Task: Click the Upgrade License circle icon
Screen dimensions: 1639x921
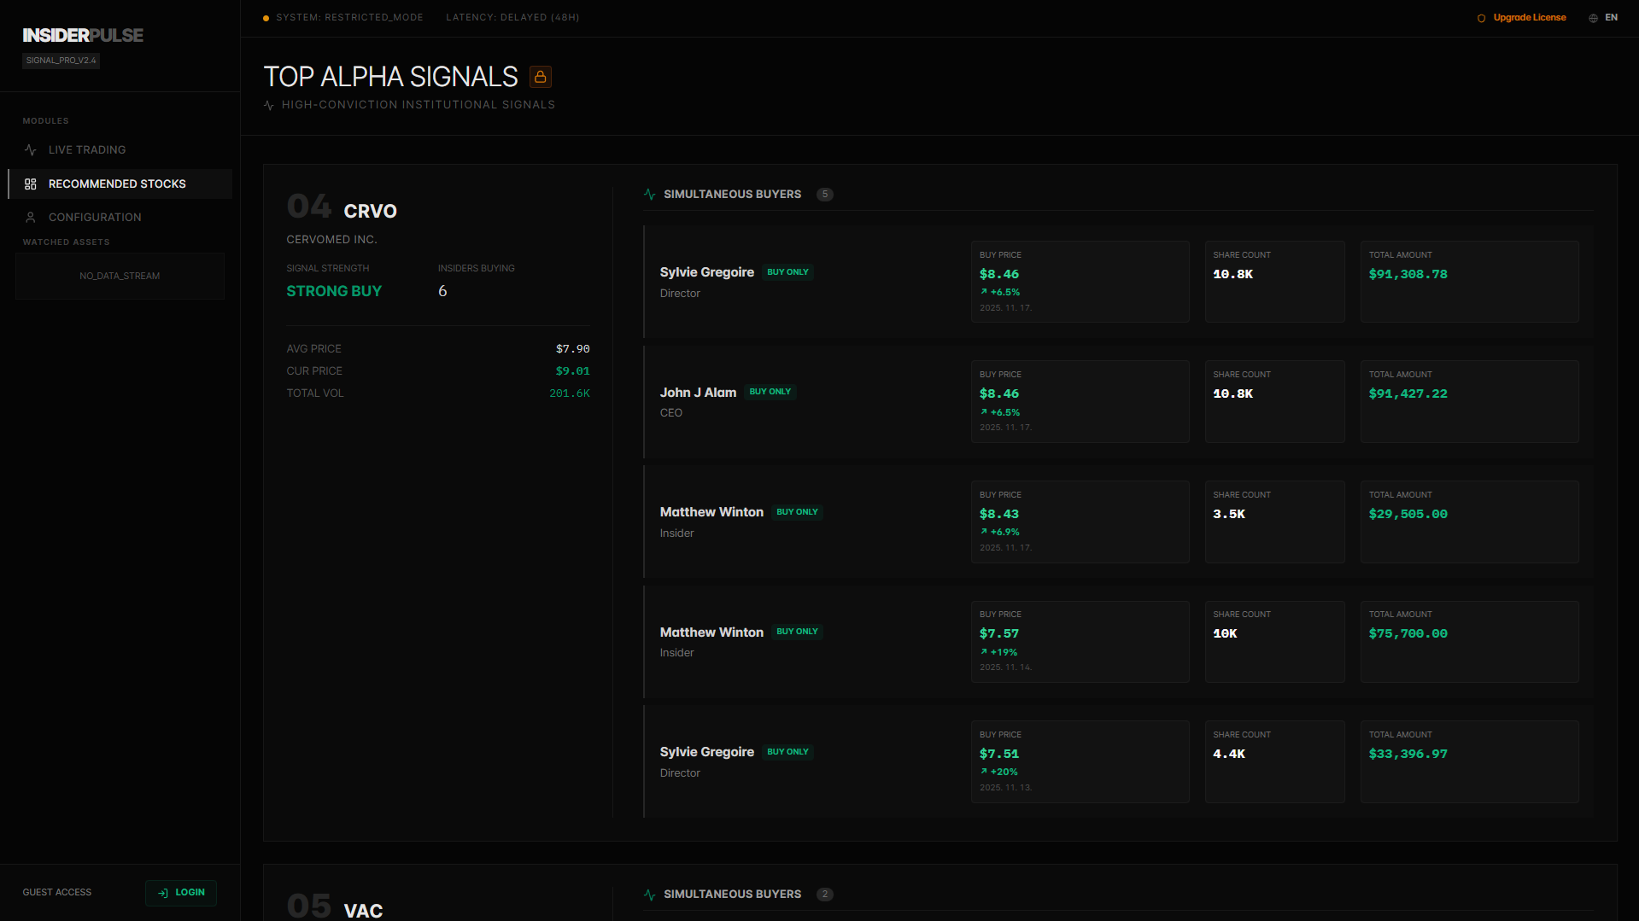Action: coord(1481,18)
